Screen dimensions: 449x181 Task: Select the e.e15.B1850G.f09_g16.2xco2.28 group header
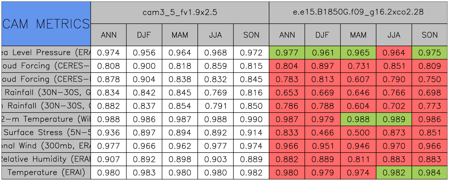358,12
